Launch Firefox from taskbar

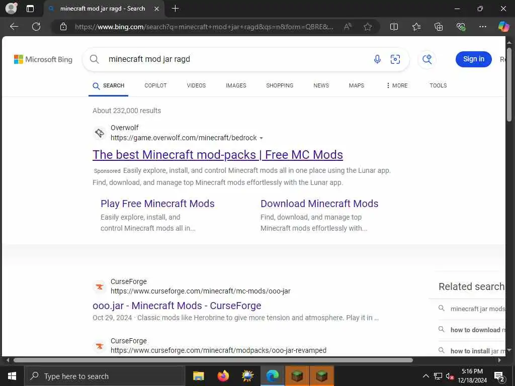(x=223, y=376)
